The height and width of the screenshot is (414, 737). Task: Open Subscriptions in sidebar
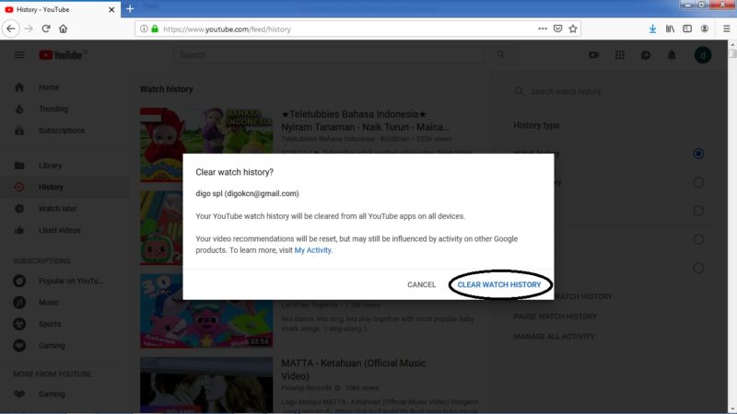[x=64, y=131]
